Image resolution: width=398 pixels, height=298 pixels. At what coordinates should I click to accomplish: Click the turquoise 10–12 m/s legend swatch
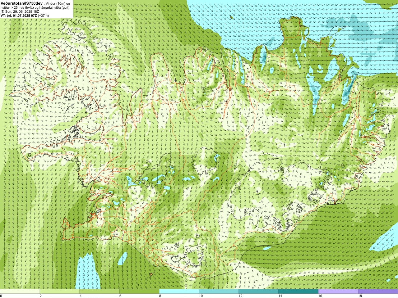[x=219, y=291]
